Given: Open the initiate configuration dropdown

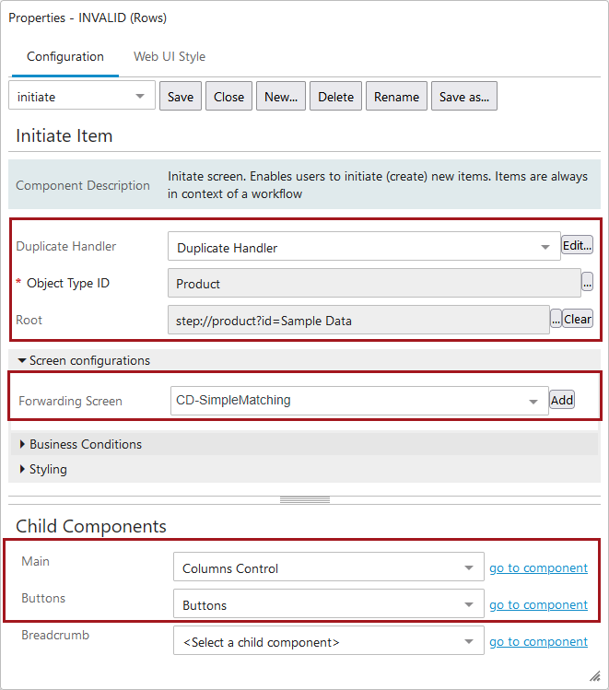Looking at the screenshot, I should tap(82, 95).
